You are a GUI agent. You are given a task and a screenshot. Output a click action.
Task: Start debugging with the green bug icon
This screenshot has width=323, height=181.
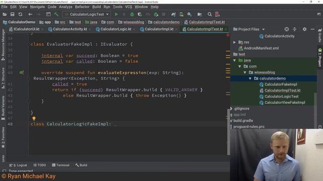(x=132, y=15)
